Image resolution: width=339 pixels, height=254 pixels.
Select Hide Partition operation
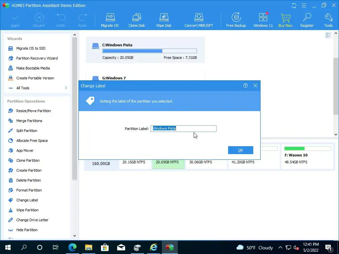27,230
